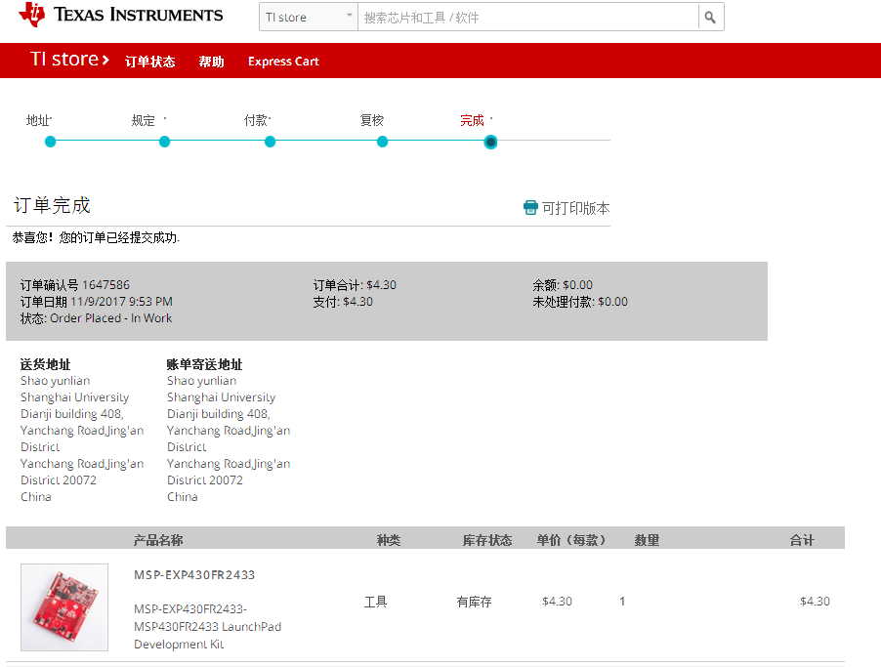Open the 订单状态 menu item

tap(150, 62)
